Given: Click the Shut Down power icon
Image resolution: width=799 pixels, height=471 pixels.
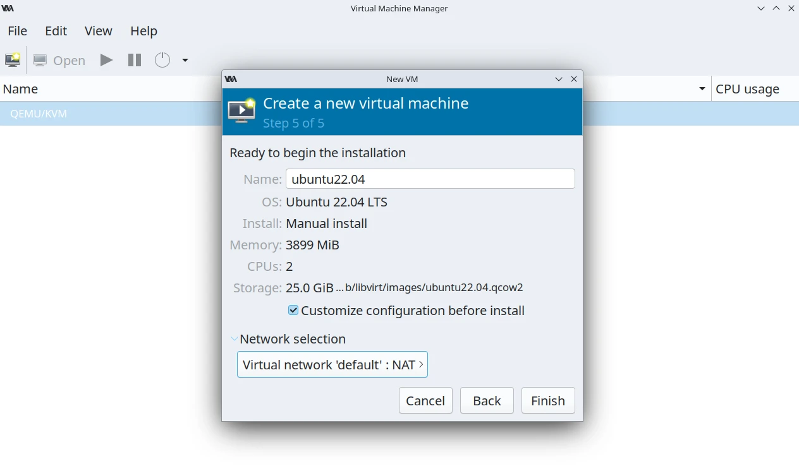Looking at the screenshot, I should [x=162, y=60].
